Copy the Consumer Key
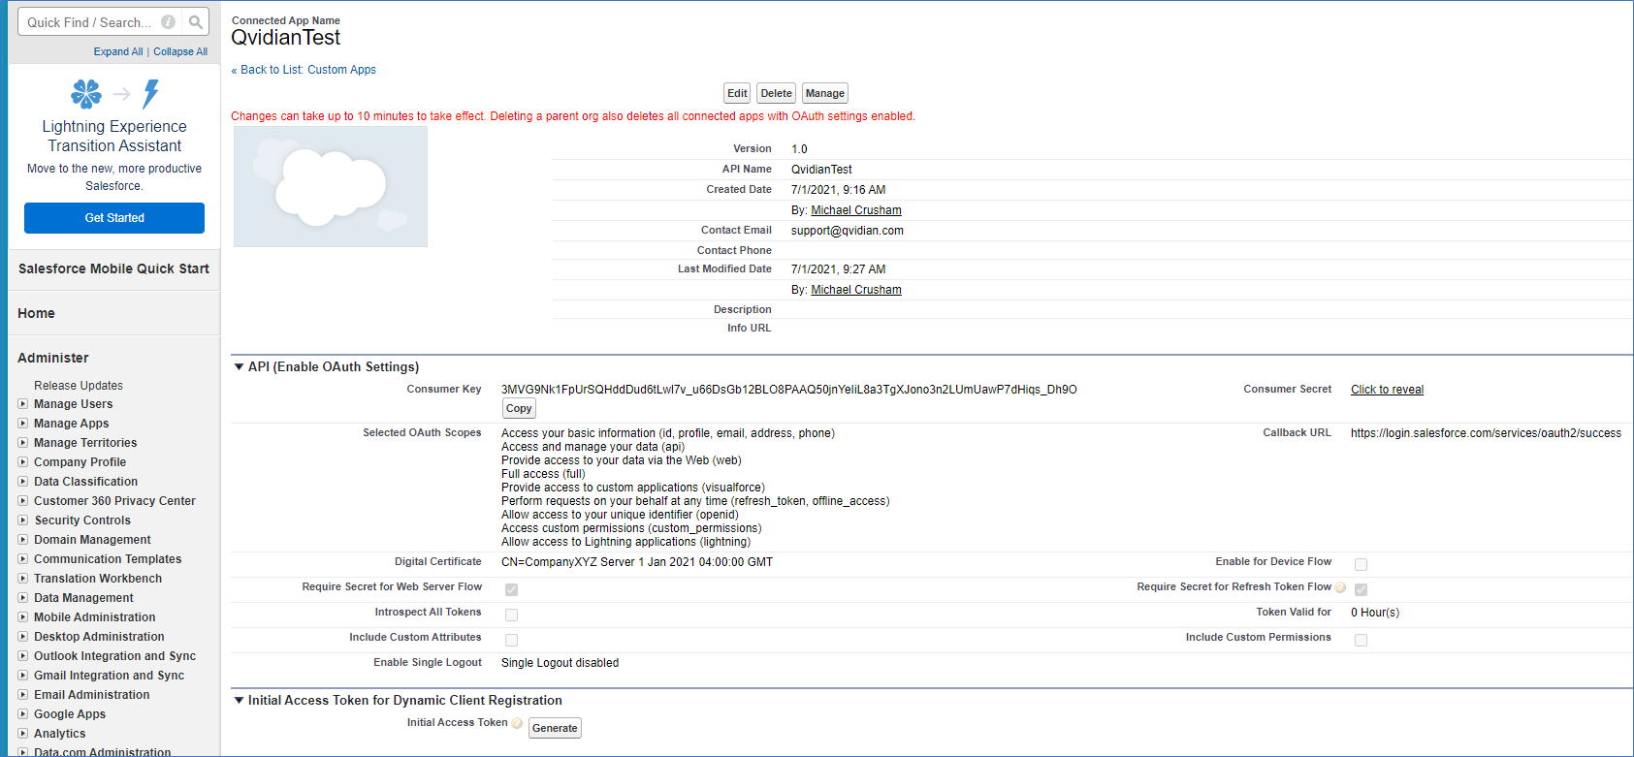 519,409
